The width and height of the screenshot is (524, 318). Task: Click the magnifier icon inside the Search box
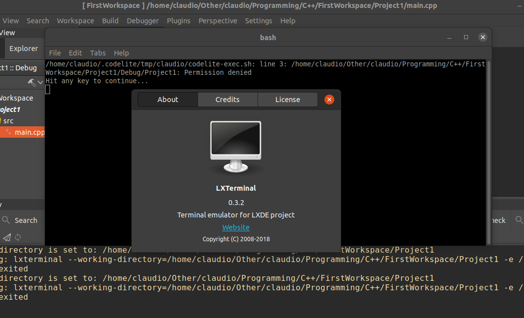click(5, 220)
